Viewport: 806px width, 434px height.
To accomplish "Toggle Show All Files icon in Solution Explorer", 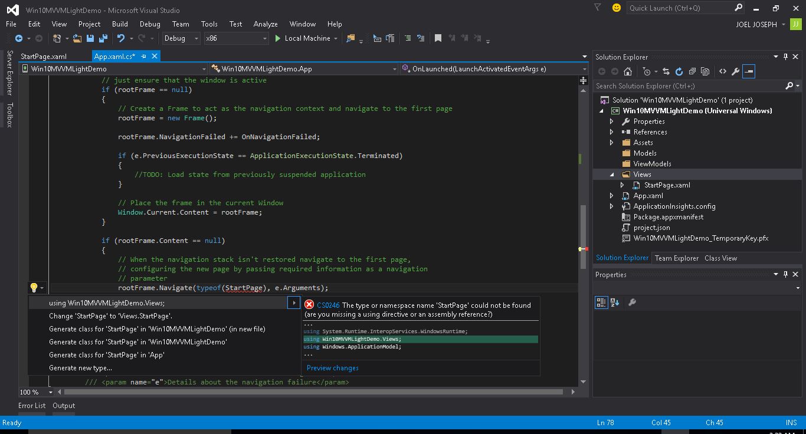I will click(705, 71).
